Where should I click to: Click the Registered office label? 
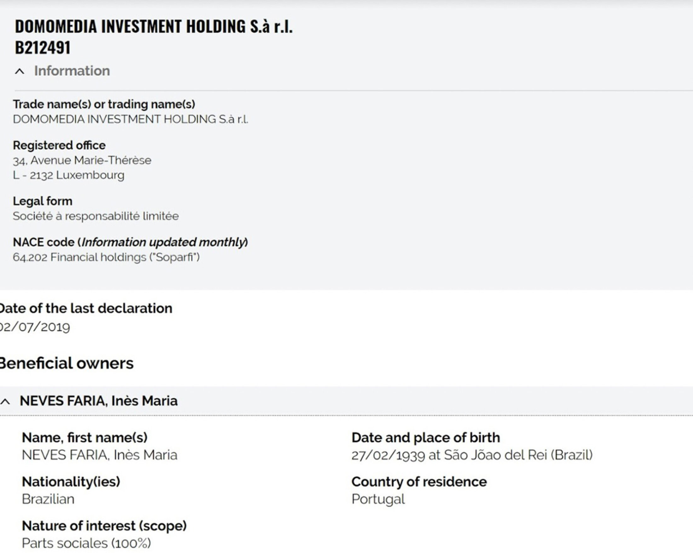(59, 145)
